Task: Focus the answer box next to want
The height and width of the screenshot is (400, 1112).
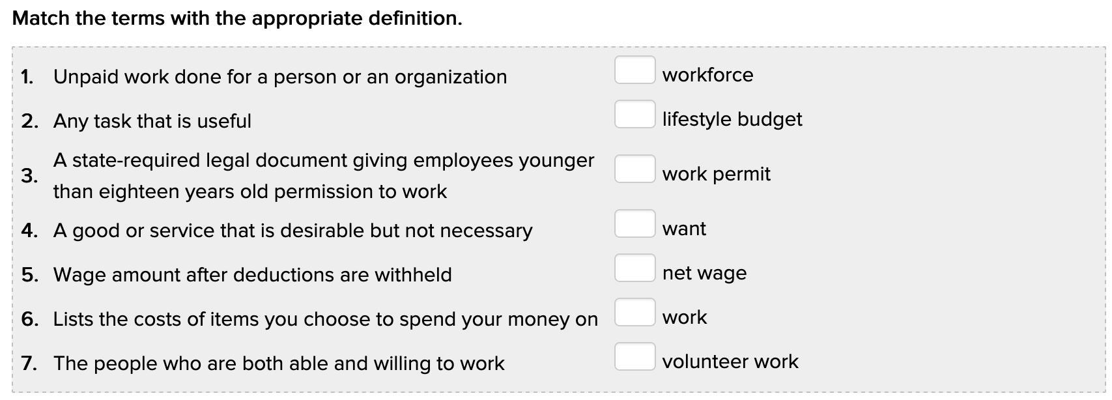Action: click(x=634, y=224)
